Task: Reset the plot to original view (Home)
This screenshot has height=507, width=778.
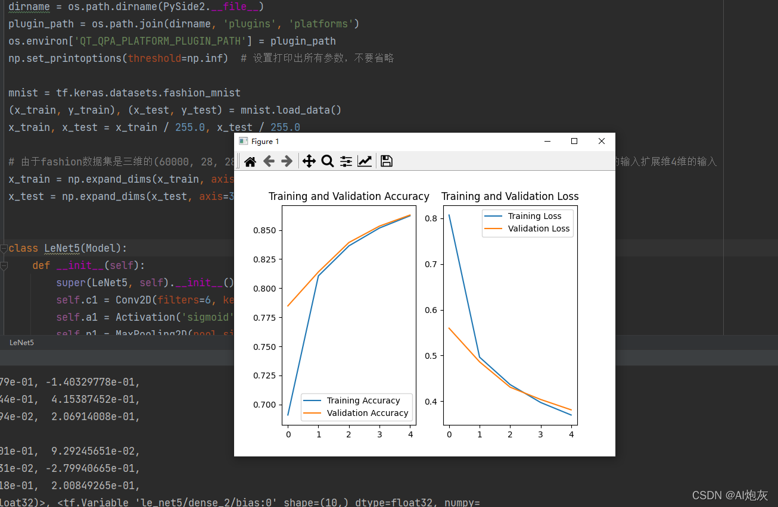Action: coord(250,161)
